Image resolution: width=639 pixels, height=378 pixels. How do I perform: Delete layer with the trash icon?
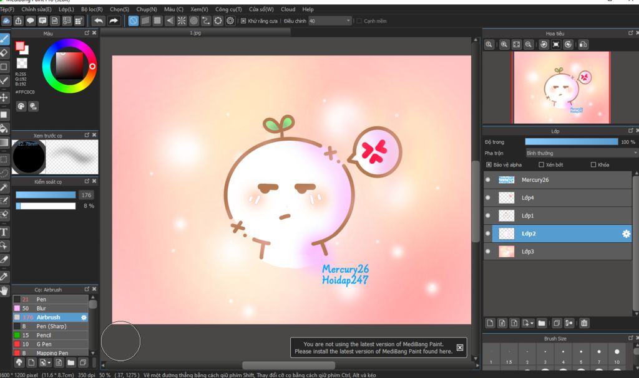click(584, 323)
